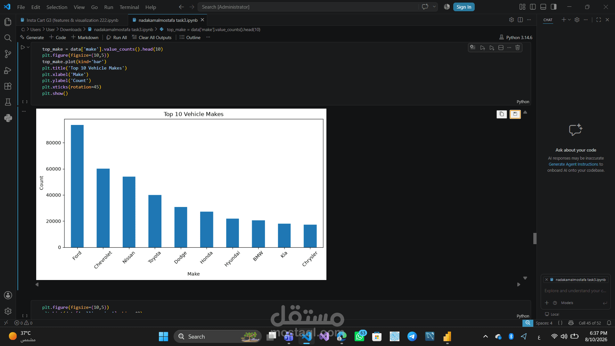The height and width of the screenshot is (346, 615).
Task: Select Python 3.14.6 kernel picker
Action: point(516,37)
